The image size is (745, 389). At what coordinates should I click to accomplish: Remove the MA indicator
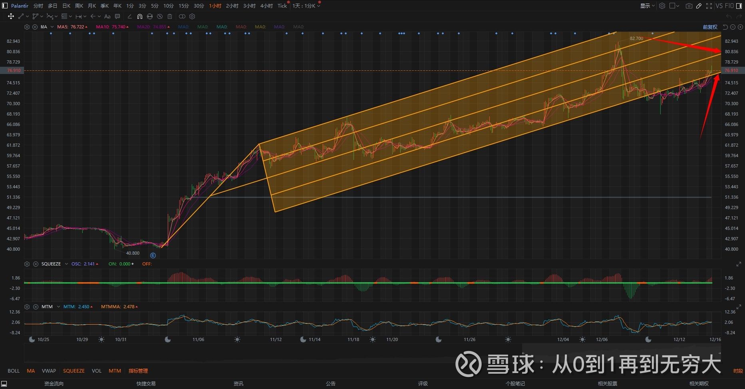coord(35,27)
